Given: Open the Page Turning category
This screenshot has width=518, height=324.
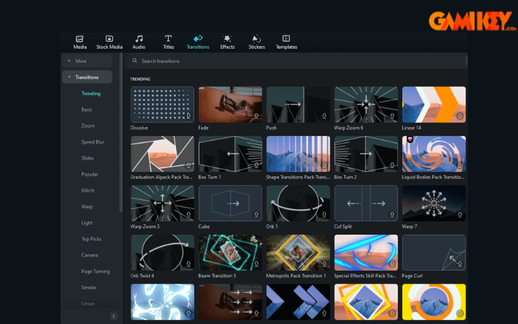Looking at the screenshot, I should tap(95, 272).
